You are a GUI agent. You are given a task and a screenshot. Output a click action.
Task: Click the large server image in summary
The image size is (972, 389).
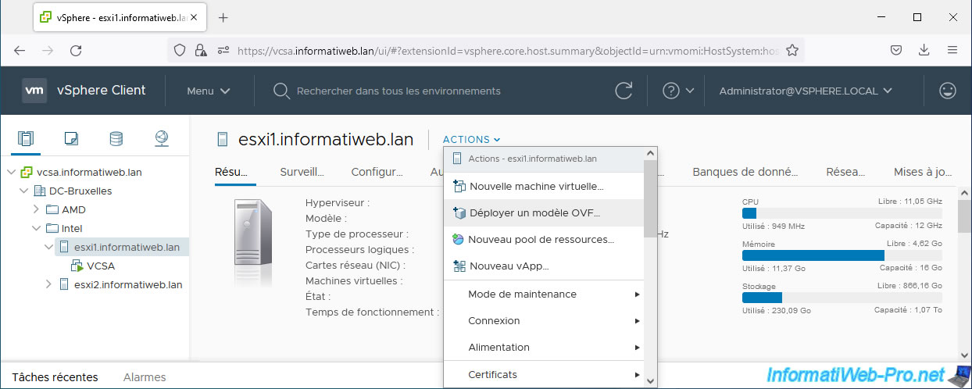(253, 234)
